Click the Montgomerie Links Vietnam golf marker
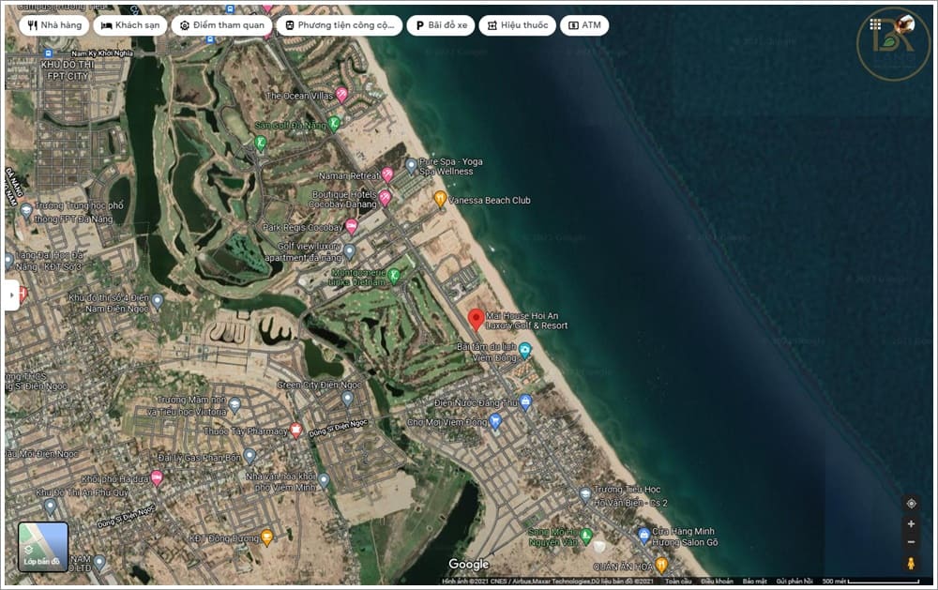Viewport: 938px width, 590px height. coord(394,275)
